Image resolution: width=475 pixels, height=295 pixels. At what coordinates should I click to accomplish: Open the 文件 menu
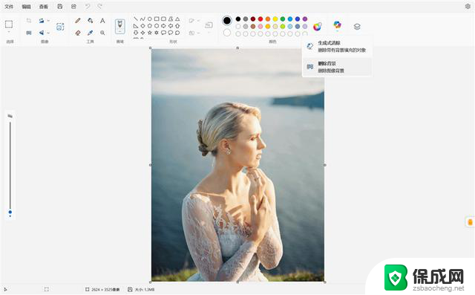click(9, 7)
